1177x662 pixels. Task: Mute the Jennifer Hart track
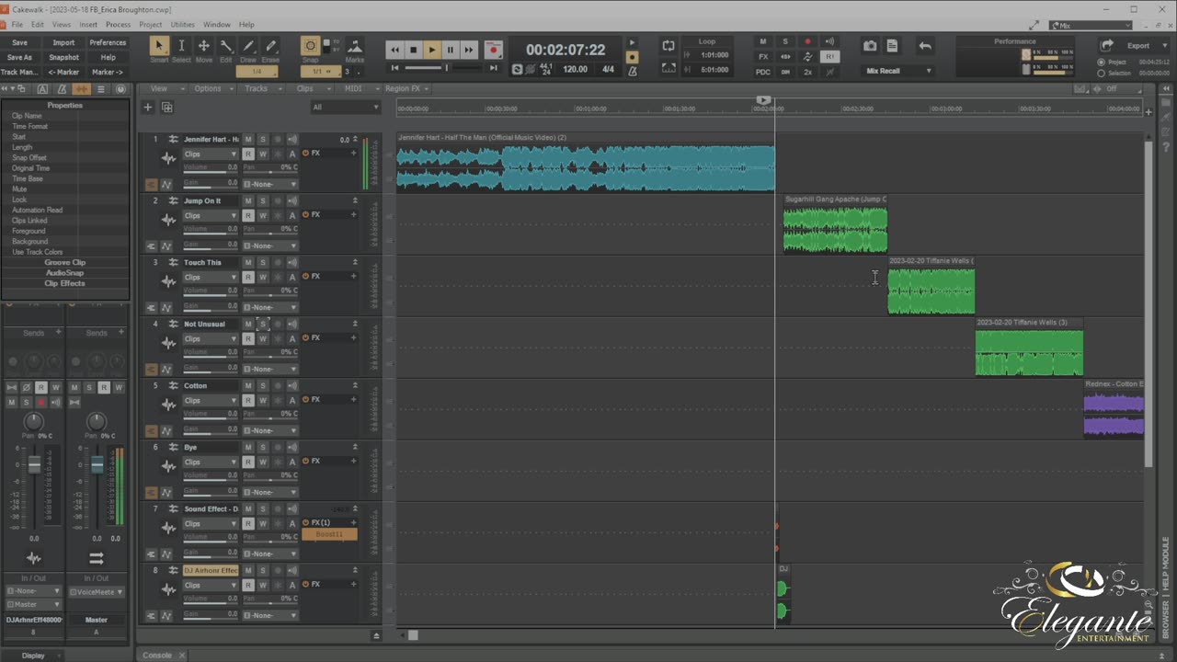point(248,140)
